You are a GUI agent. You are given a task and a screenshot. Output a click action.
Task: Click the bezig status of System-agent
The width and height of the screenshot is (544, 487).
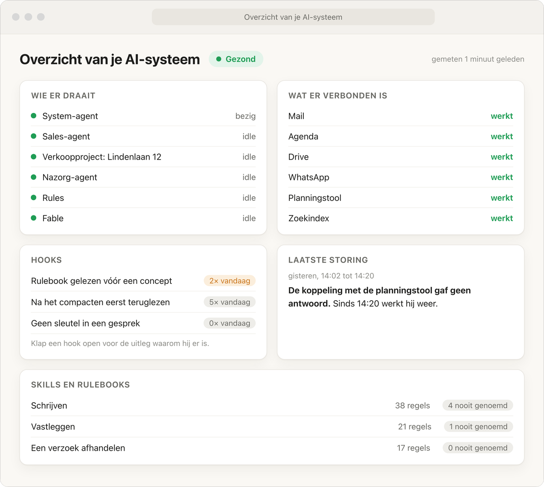click(x=245, y=116)
